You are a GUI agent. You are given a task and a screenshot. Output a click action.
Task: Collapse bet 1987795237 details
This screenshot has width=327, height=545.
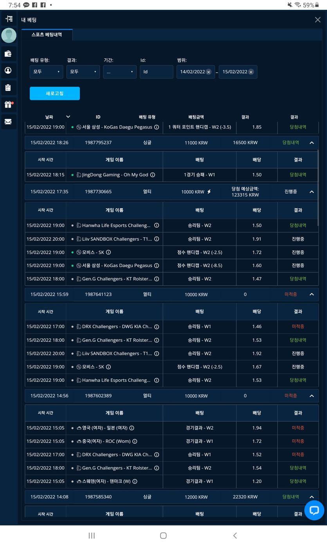click(312, 143)
